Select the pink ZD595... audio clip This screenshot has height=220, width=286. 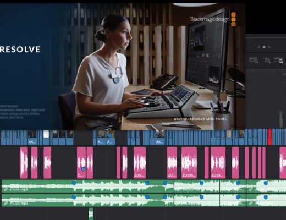(189, 163)
